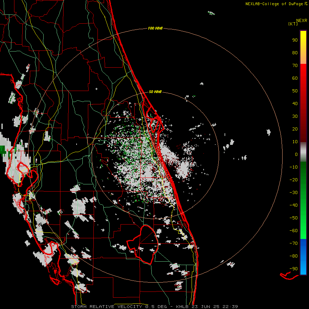The width and height of the screenshot is (309, 309).
Task: Click the -40 value on the velocity scale
Action: coord(294,205)
